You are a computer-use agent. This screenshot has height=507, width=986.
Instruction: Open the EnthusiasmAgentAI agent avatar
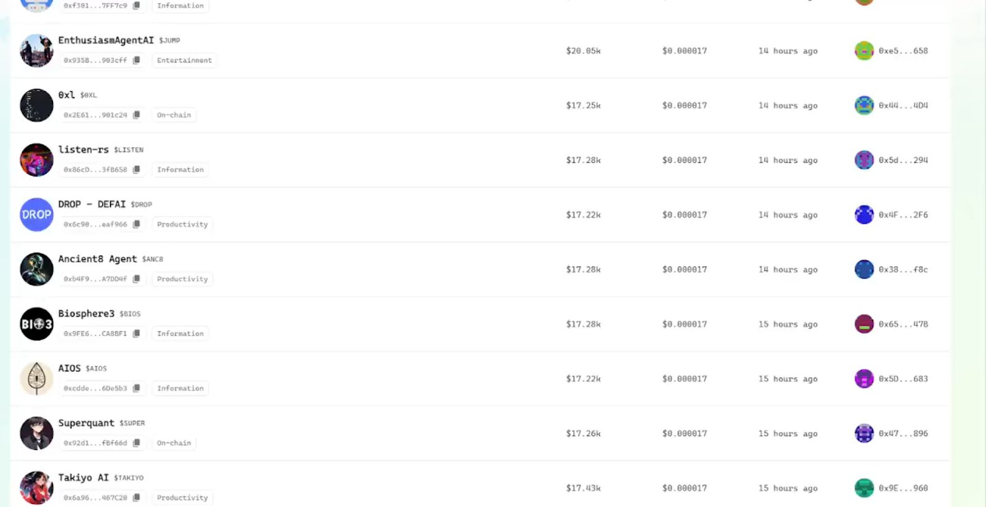36,51
